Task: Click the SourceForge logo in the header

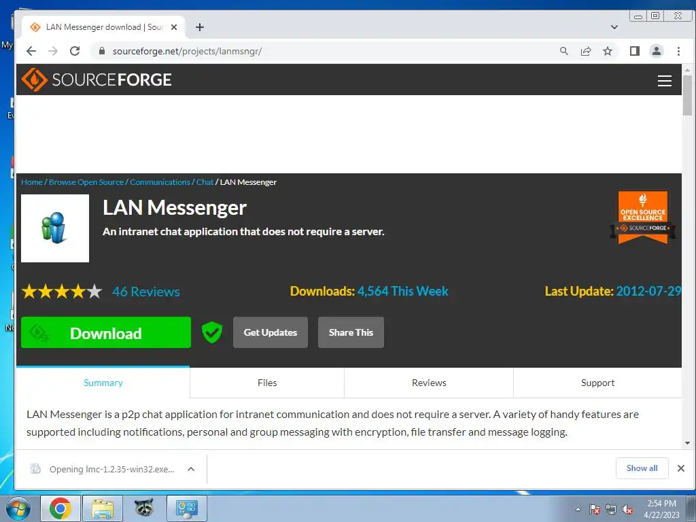Action: tap(97, 80)
